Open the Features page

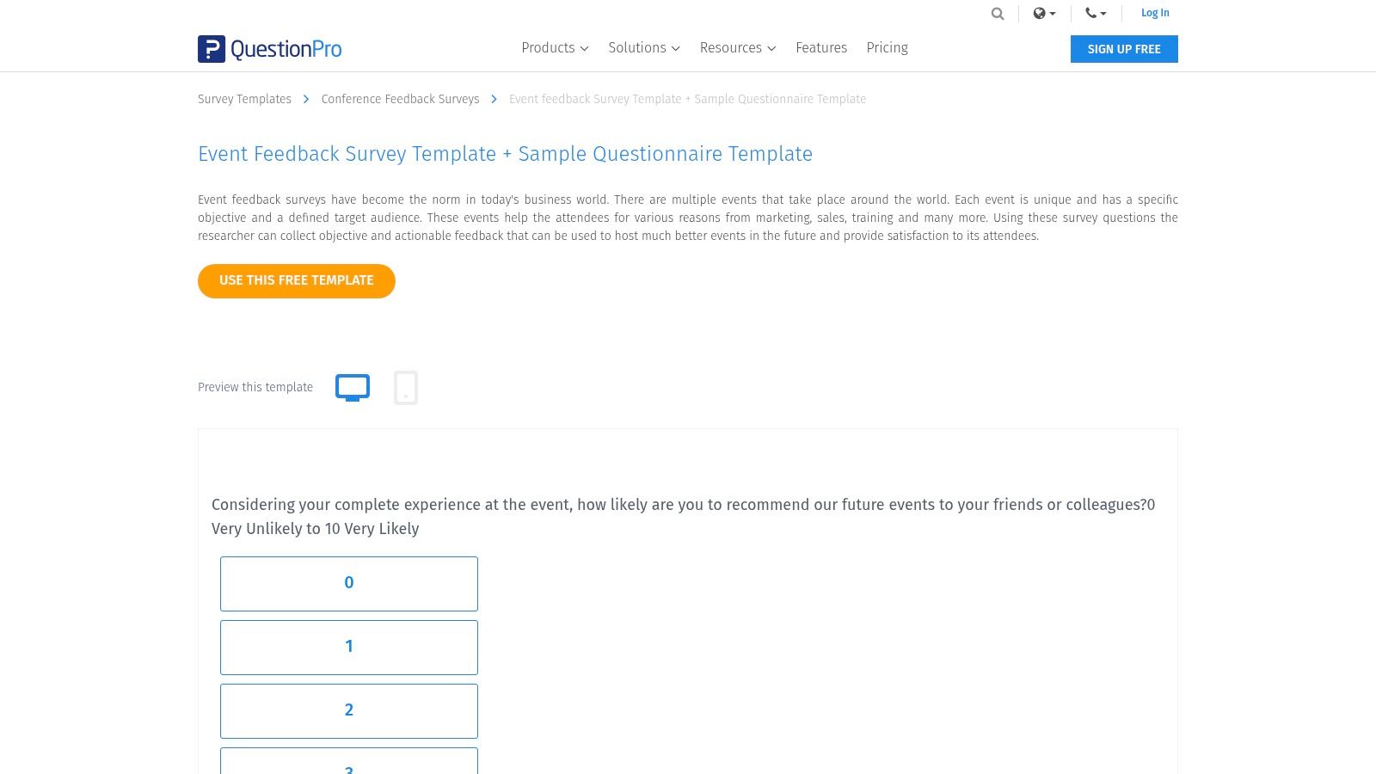(x=821, y=48)
